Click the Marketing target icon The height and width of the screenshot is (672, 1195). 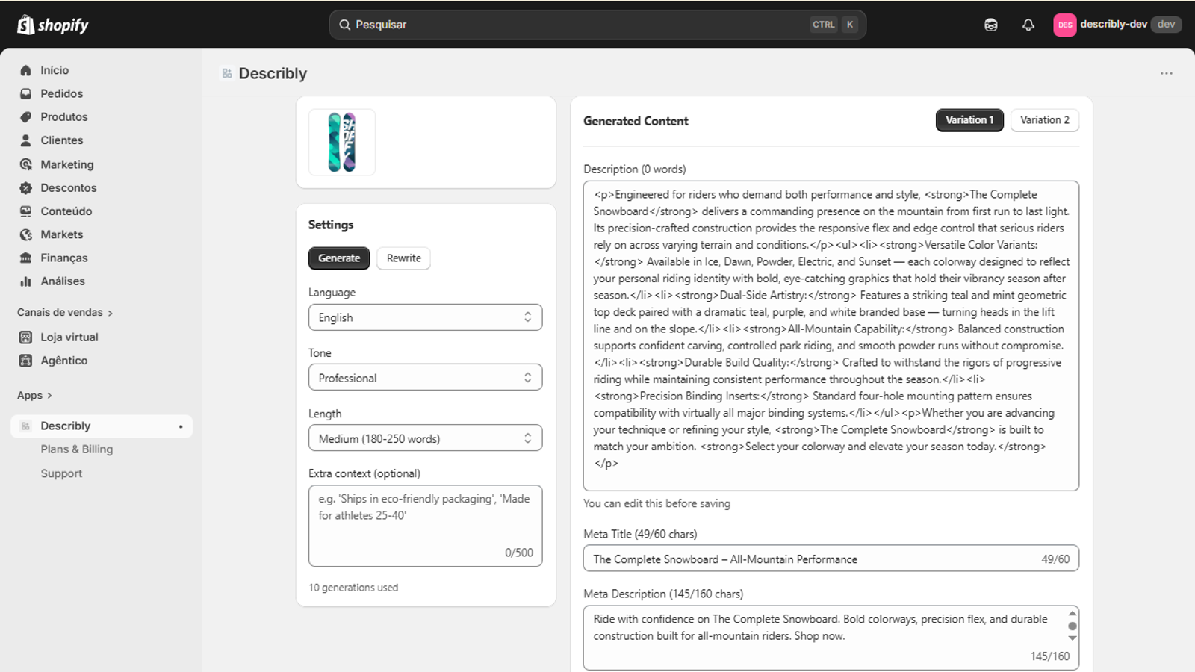click(26, 164)
